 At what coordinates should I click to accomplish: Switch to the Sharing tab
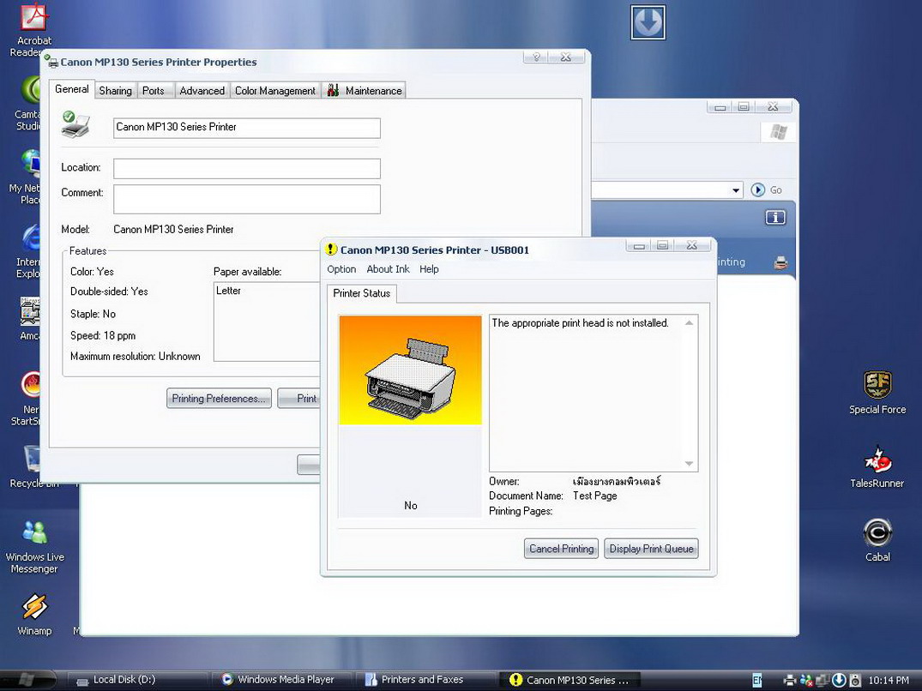115,91
